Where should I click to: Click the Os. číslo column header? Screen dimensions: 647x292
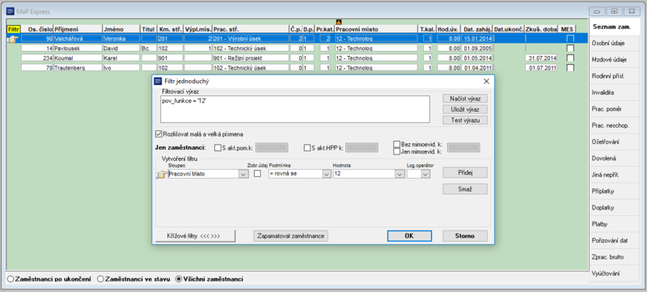[x=36, y=29]
